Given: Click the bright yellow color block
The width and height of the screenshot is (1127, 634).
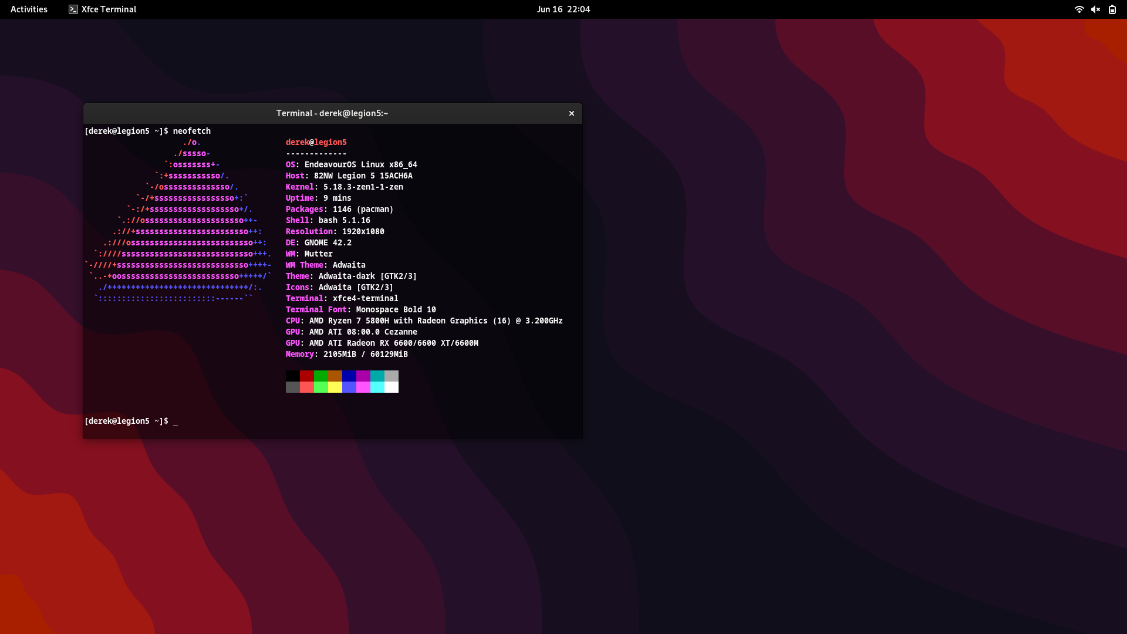Looking at the screenshot, I should (335, 387).
